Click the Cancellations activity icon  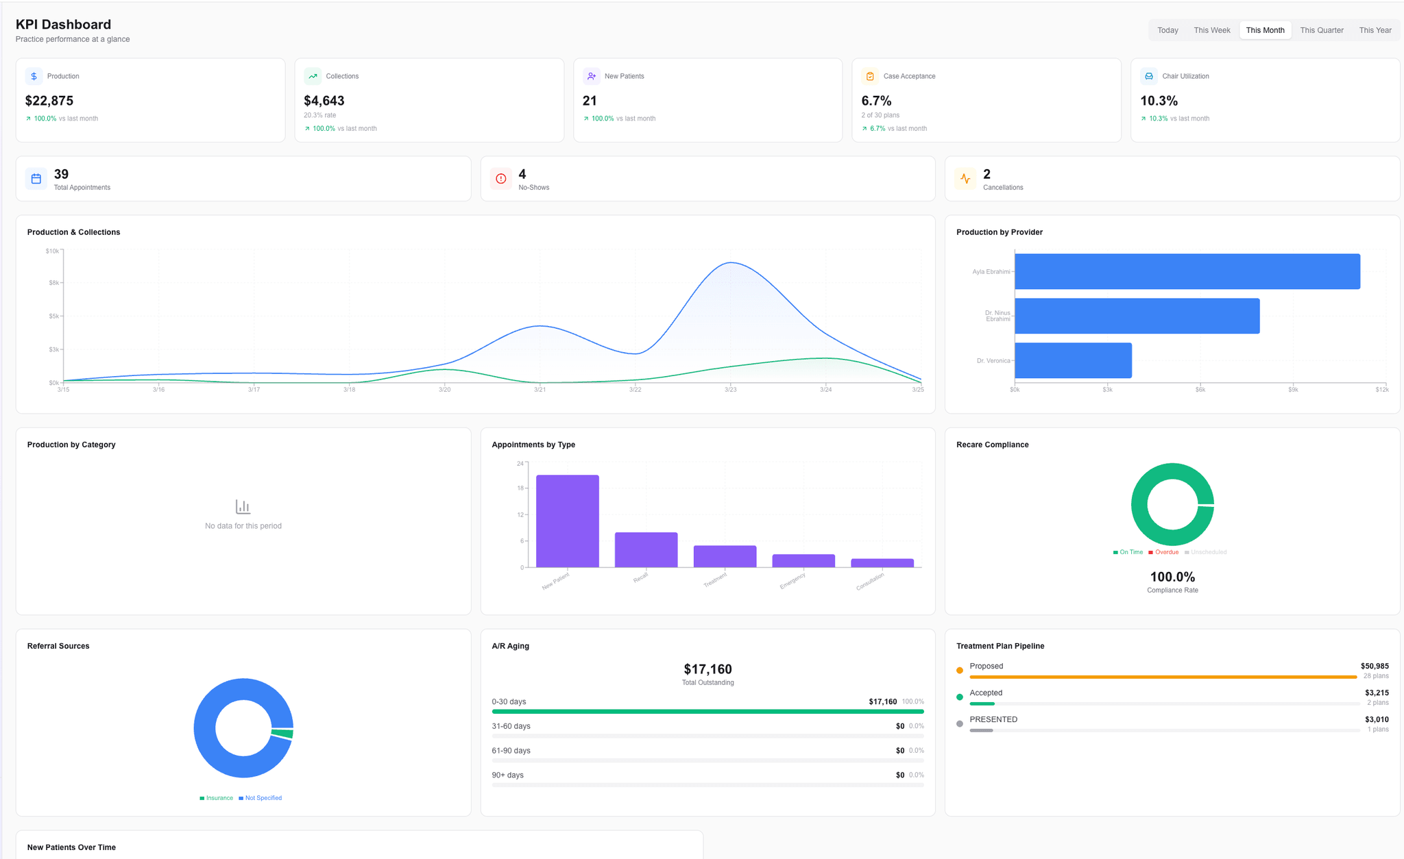[x=965, y=178]
